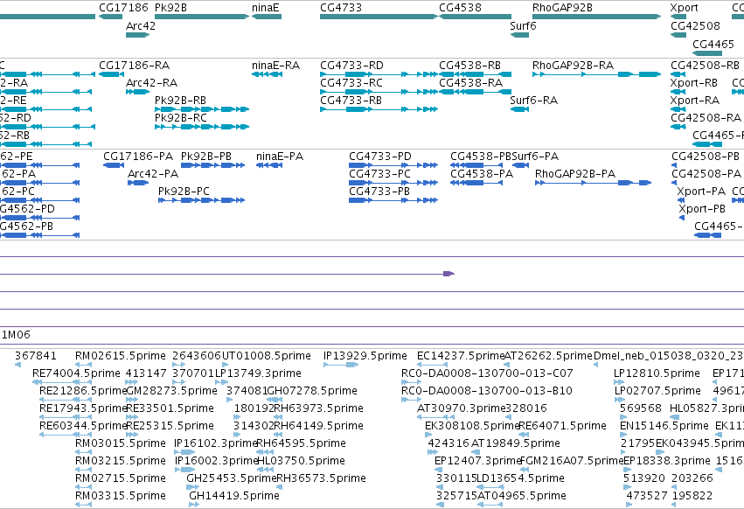
Task: Select protein Surf6-PA
Action: (535, 157)
